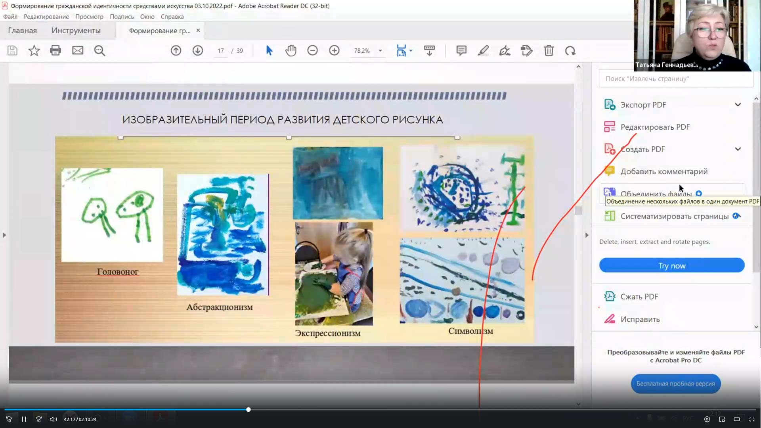The height and width of the screenshot is (428, 761).
Task: Mute the video volume
Action: tap(53, 419)
